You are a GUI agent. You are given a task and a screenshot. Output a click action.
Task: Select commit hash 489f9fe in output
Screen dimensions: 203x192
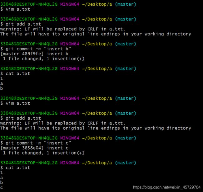tap(32, 54)
